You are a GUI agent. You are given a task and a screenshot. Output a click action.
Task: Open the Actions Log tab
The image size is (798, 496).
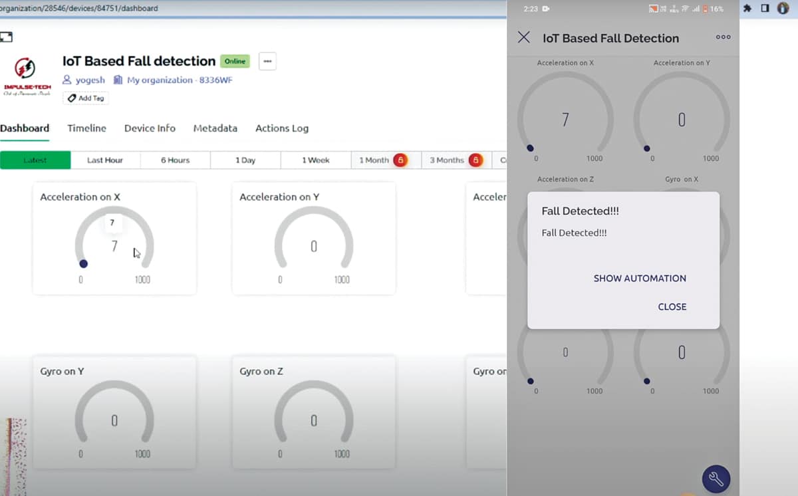(282, 128)
